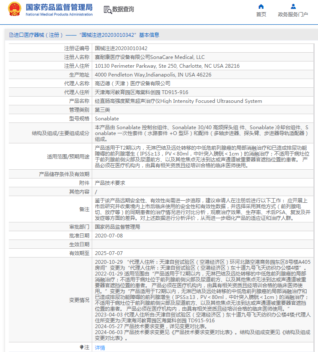318x352 pixels.
Task: Click the 生产地址 row label
Action: [79, 75]
